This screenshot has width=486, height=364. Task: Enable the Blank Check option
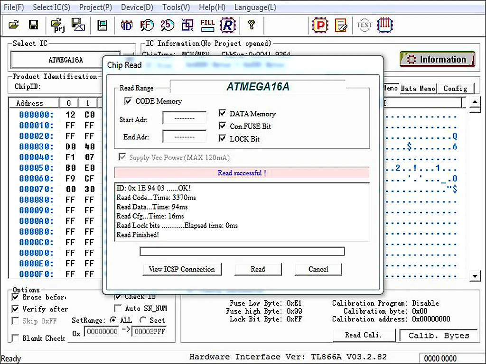pyautogui.click(x=15, y=338)
